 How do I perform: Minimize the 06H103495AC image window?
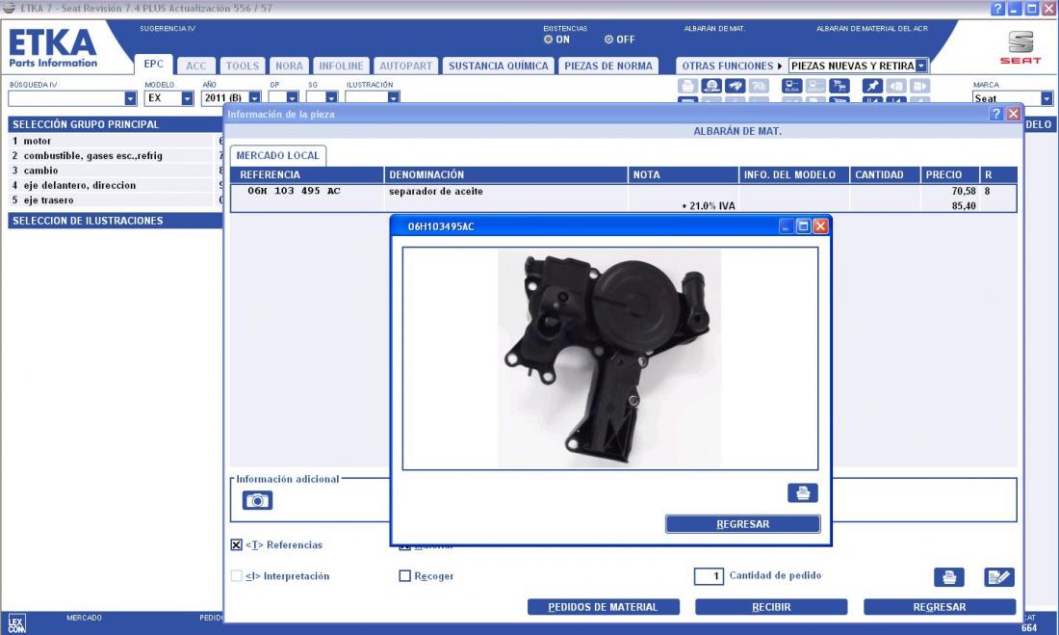coord(786,225)
